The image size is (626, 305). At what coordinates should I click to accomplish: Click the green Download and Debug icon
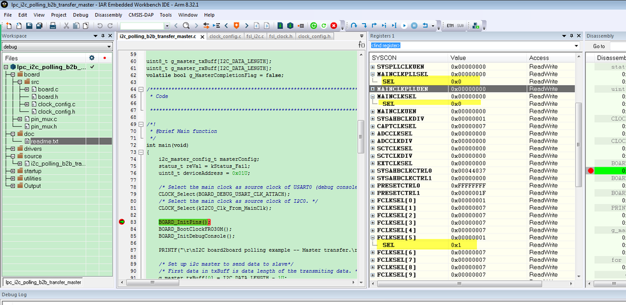tap(313, 26)
